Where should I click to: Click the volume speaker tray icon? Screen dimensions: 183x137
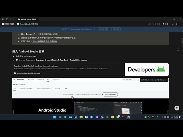click(x=165, y=117)
